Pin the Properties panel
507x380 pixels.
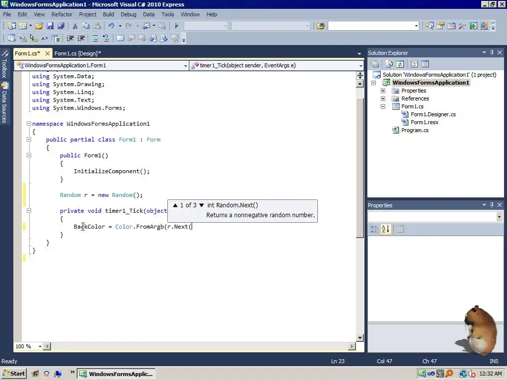coord(492,205)
